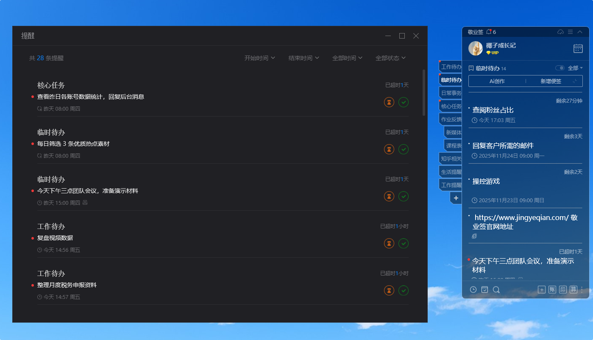Image resolution: width=593 pixels, height=340 pixels.
Task: Click the cloud sync icon in 敬业签
Action: point(560,32)
